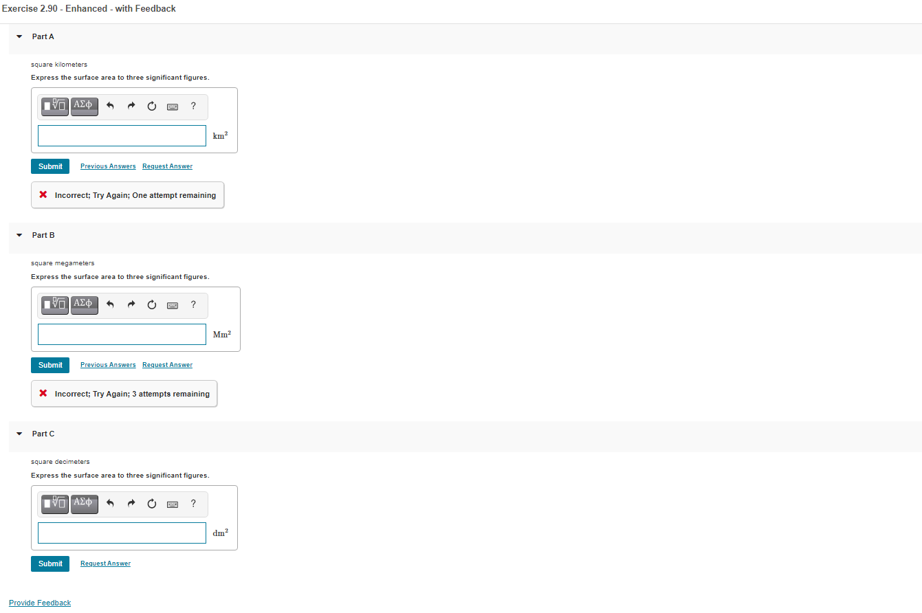Screen dimensions: 922x613
Task: View Previous Answers for Part A
Action: click(x=108, y=166)
